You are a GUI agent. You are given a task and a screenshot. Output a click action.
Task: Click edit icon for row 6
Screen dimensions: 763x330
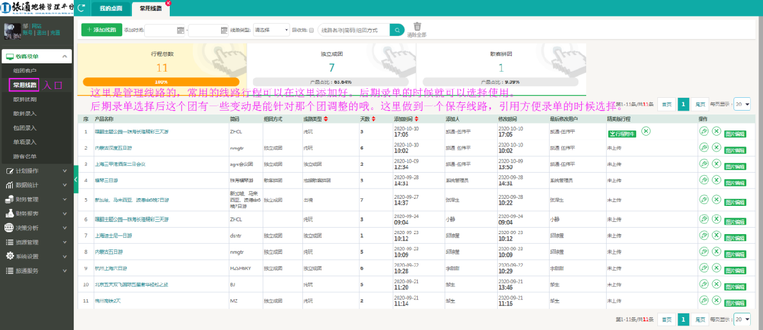click(703, 219)
